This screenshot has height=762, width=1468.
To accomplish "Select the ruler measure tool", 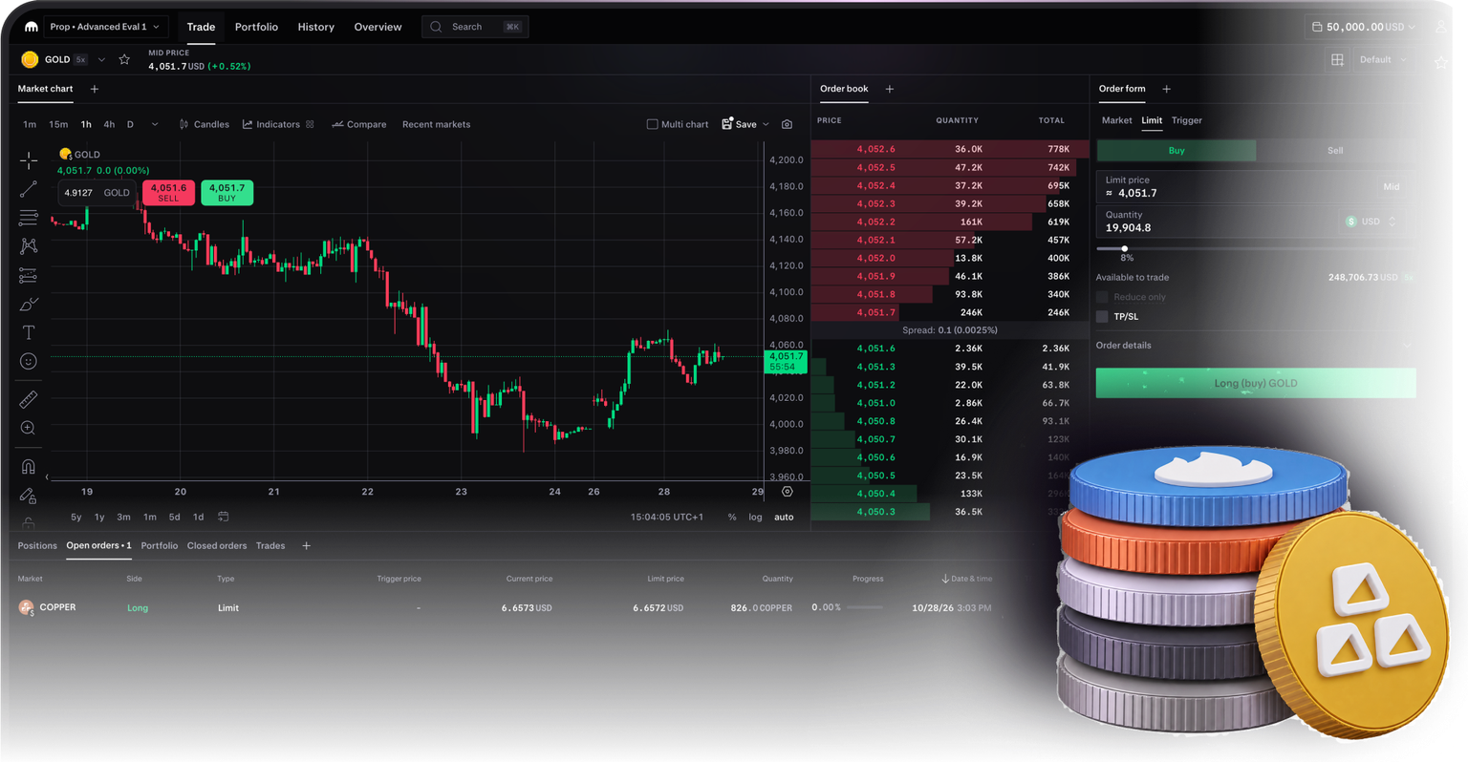I will click(x=29, y=399).
